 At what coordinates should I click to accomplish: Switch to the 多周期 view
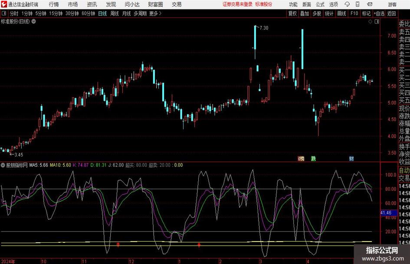point(140,13)
